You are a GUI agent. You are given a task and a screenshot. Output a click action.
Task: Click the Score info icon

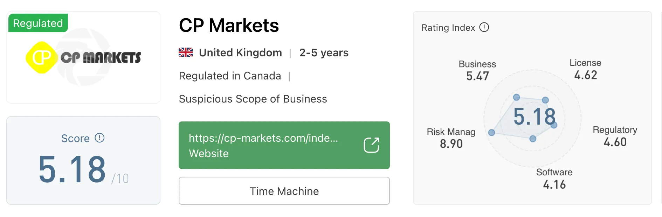99,138
